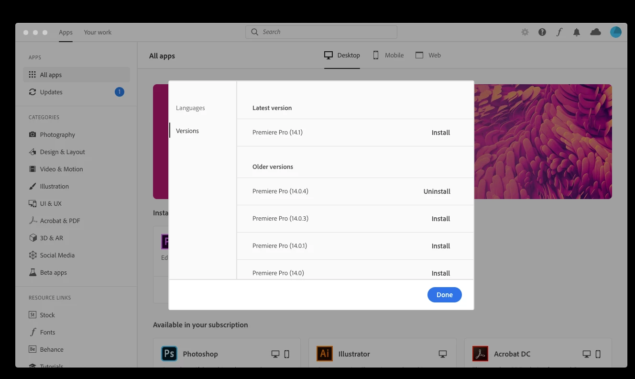Click the Behance 'Be' icon
The height and width of the screenshot is (379, 635).
(33, 349)
